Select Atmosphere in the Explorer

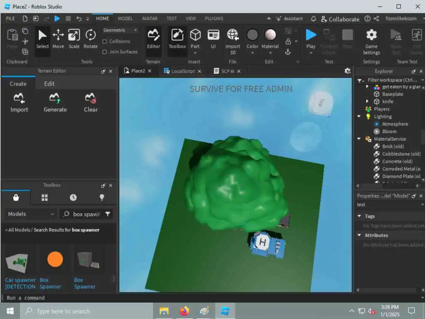395,124
